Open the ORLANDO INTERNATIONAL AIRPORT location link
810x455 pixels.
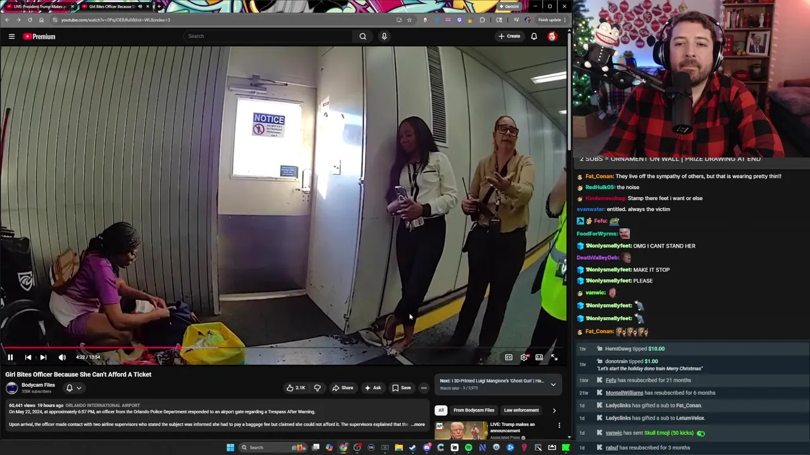tap(103, 406)
